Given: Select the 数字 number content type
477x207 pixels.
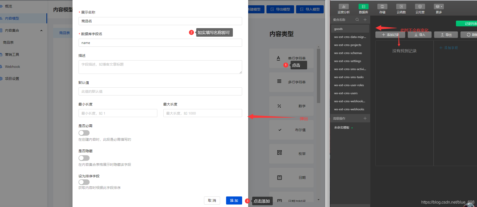Looking at the screenshot, I should 291,106.
